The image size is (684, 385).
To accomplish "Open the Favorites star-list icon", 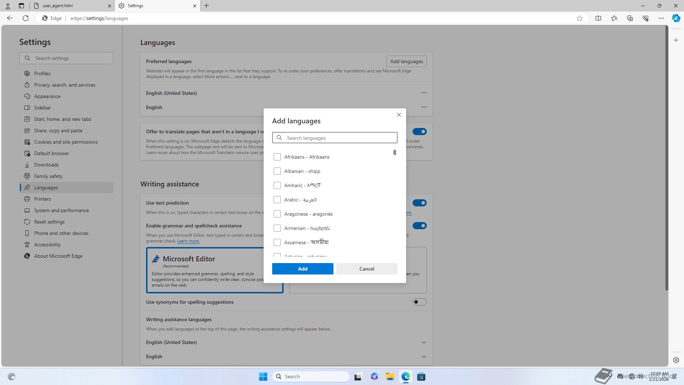I will [x=614, y=18].
